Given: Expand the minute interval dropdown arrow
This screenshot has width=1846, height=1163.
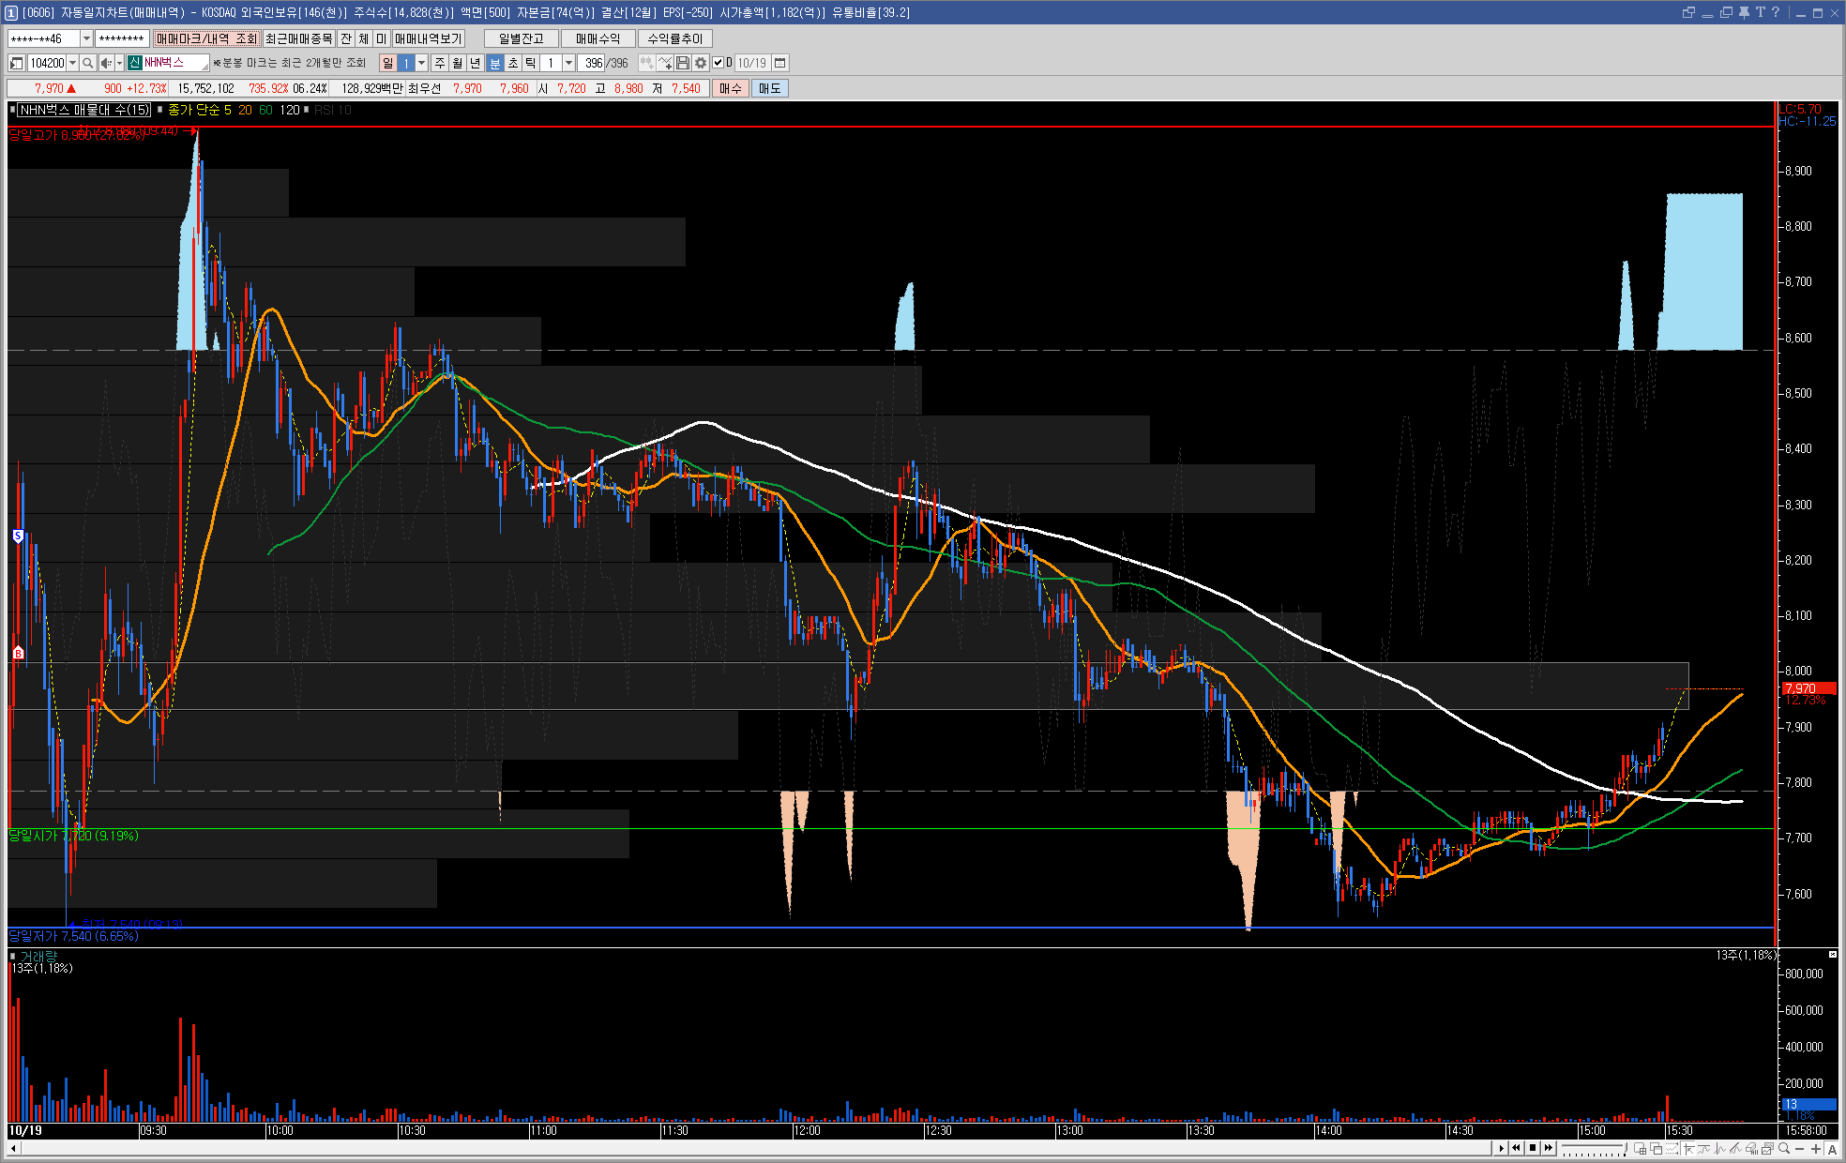Looking at the screenshot, I should pyautogui.click(x=568, y=63).
